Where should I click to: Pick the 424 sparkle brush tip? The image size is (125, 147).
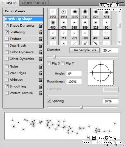[106, 35]
